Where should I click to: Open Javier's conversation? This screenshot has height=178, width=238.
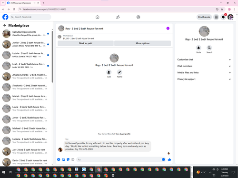coord(26,119)
